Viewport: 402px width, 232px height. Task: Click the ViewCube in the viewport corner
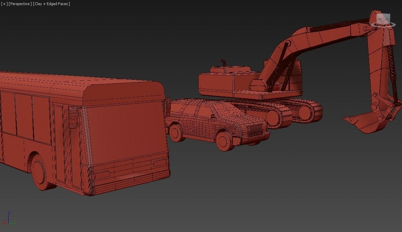pyautogui.click(x=383, y=19)
